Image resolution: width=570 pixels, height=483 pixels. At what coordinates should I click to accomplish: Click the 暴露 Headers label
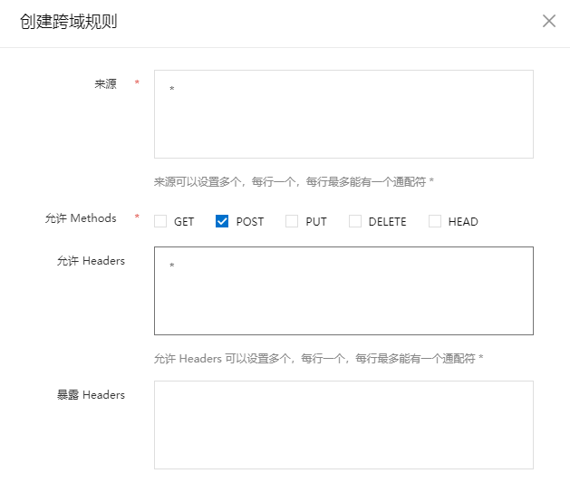[x=91, y=395]
